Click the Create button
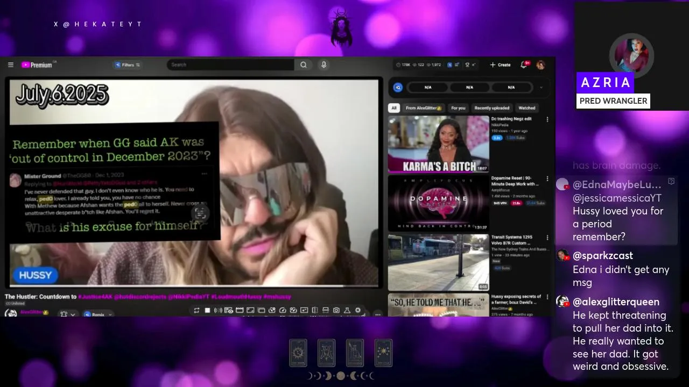Viewport: 689px width, 387px height. pyautogui.click(x=500, y=64)
